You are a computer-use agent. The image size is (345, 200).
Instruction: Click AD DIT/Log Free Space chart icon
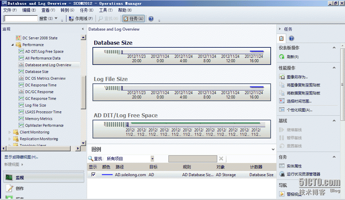(x=21, y=51)
